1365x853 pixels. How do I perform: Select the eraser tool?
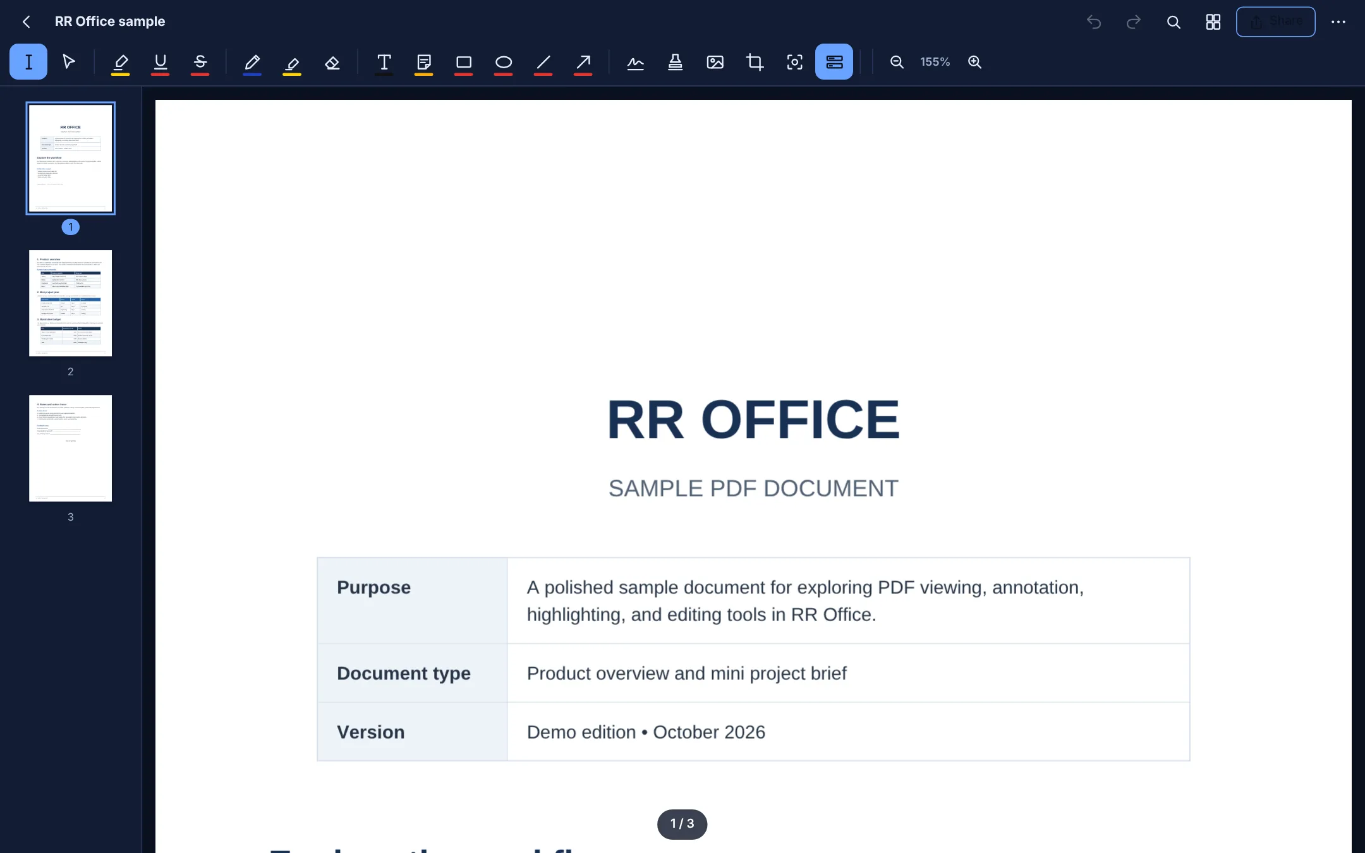332,62
